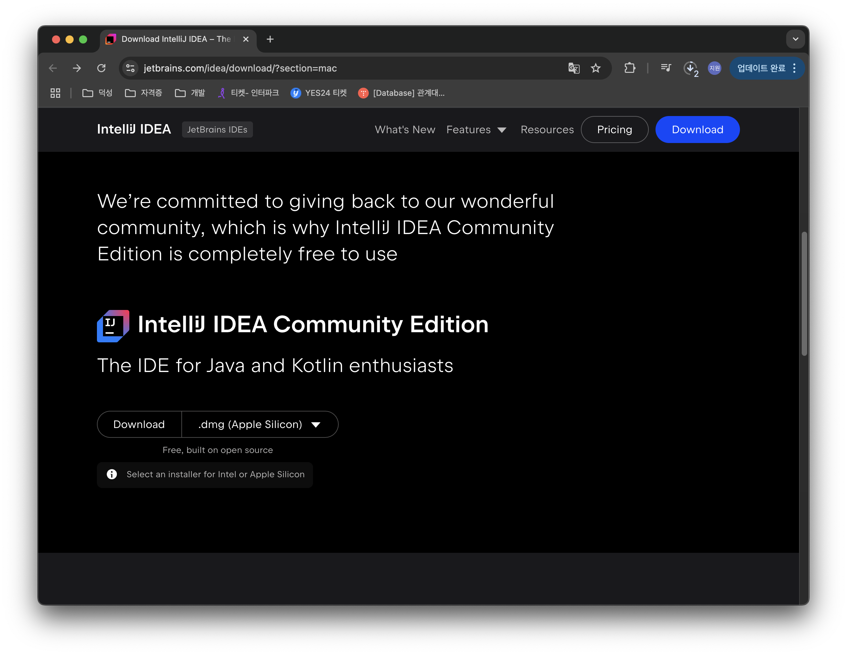Open the site information icon beside URL
847x655 pixels.
(x=130, y=68)
